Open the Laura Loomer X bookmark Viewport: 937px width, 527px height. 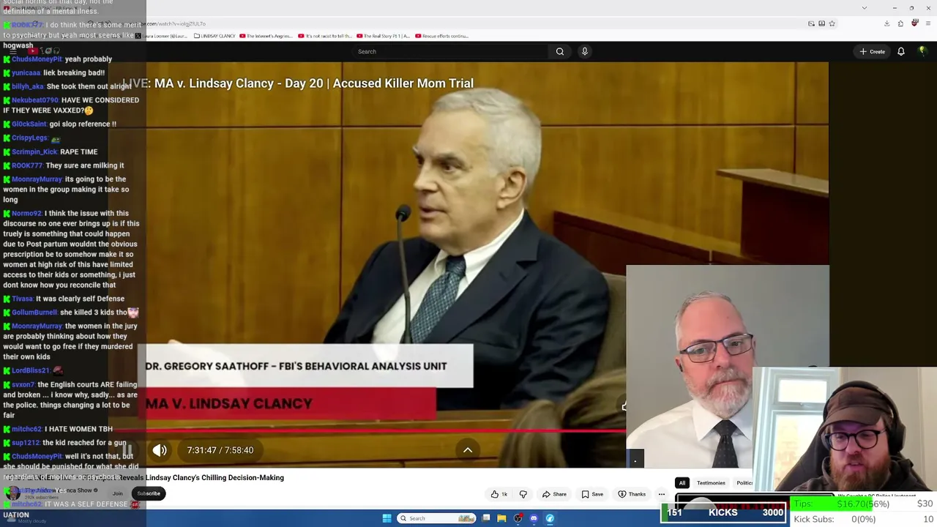click(x=162, y=36)
